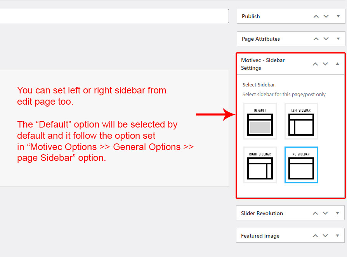The height and width of the screenshot is (257, 347).
Task: Move Slider Revolution panel up
Action: (315, 213)
